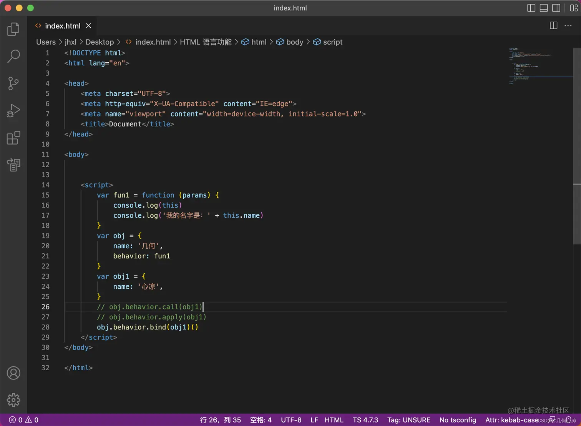Open the editor More Actions menu
This screenshot has height=426, width=581.
(x=568, y=26)
